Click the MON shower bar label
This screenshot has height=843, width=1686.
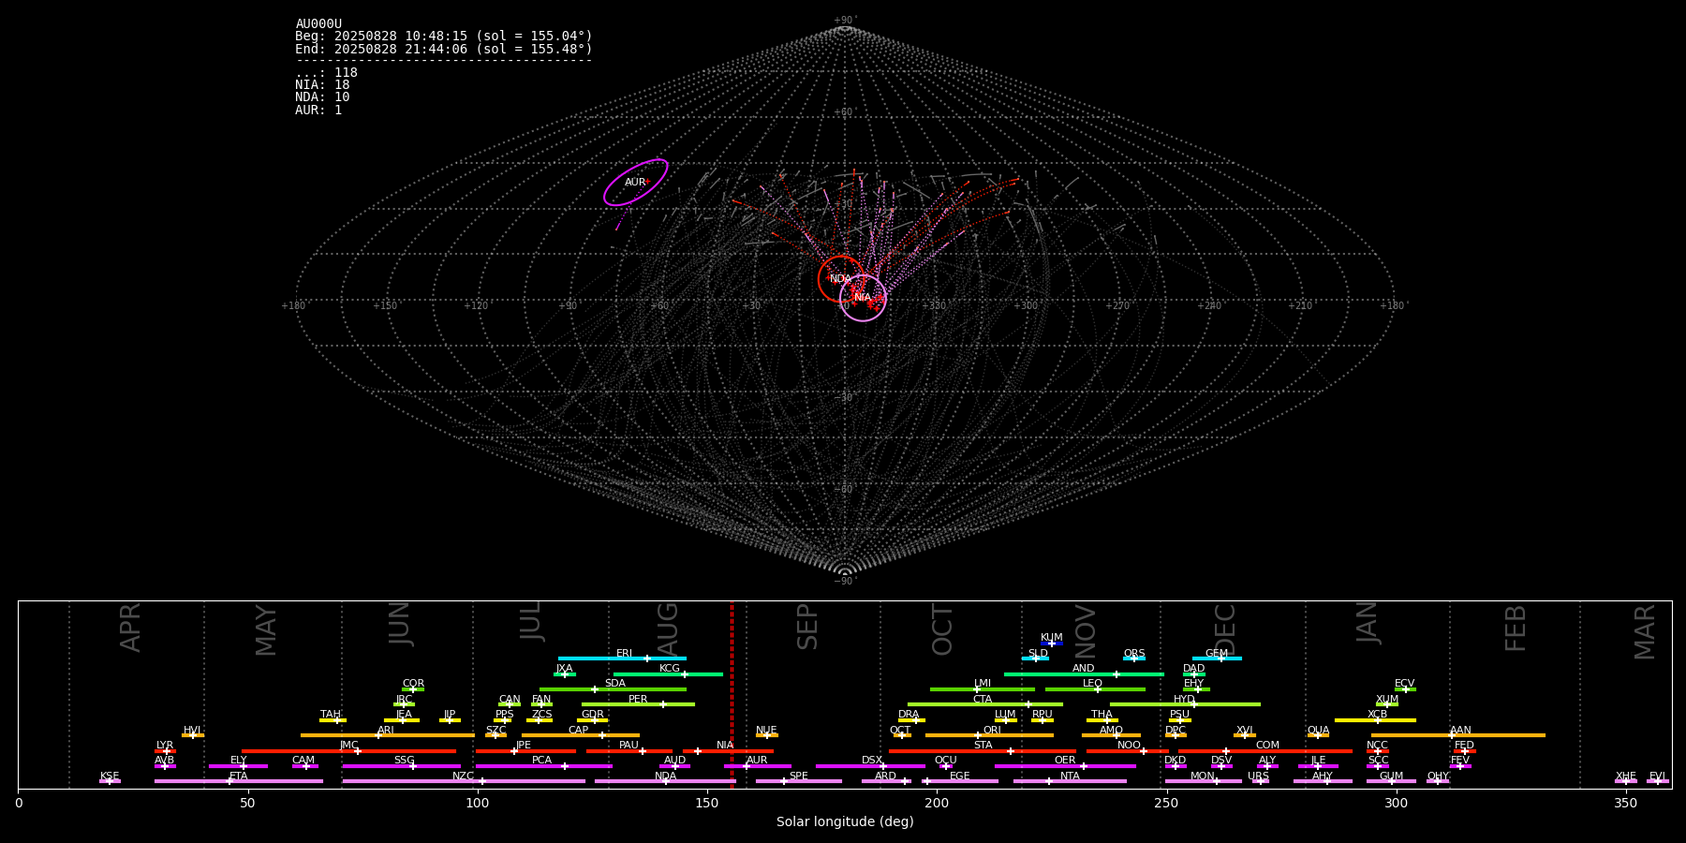coord(1202,776)
